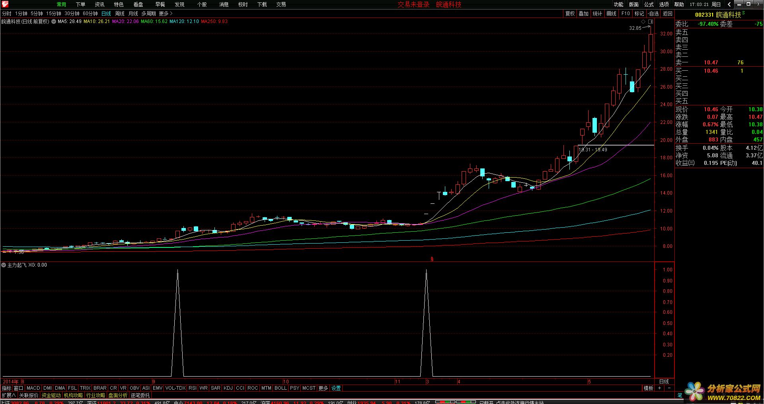
Task: Select the VOL-TDX indicator
Action: pyautogui.click(x=175, y=388)
